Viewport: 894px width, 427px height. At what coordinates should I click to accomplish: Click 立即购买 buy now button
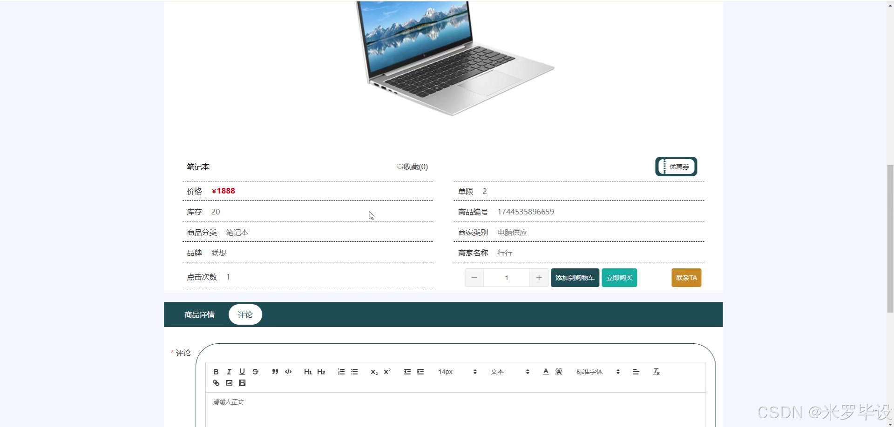(x=619, y=278)
